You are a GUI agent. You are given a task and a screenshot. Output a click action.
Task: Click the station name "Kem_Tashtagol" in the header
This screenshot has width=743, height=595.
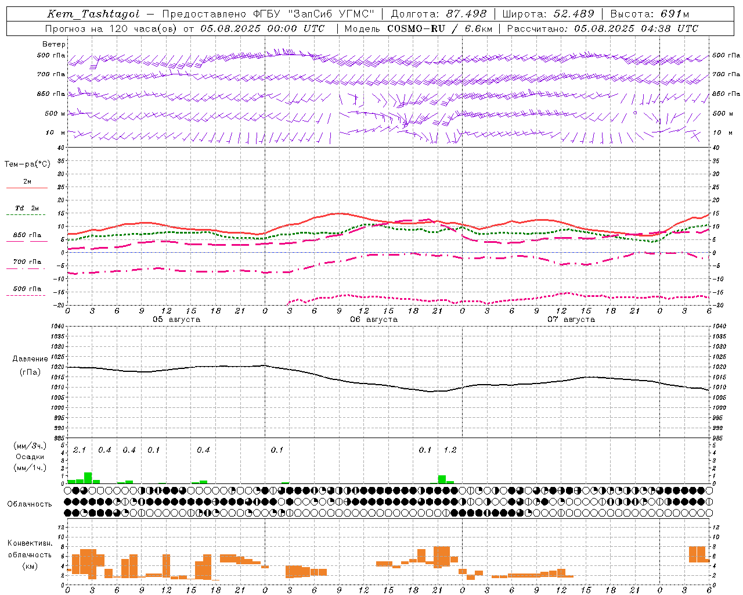click(x=93, y=14)
